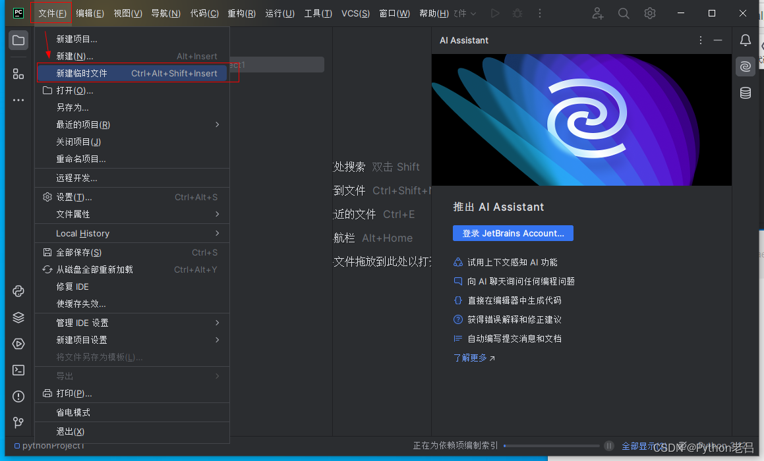Viewport: 764px width, 461px height.
Task: Expand the Manage IDE Settings submenu
Action: click(x=132, y=323)
